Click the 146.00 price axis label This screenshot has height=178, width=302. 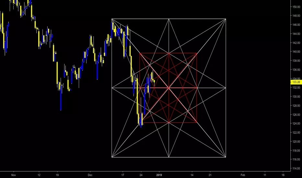tap(296, 25)
